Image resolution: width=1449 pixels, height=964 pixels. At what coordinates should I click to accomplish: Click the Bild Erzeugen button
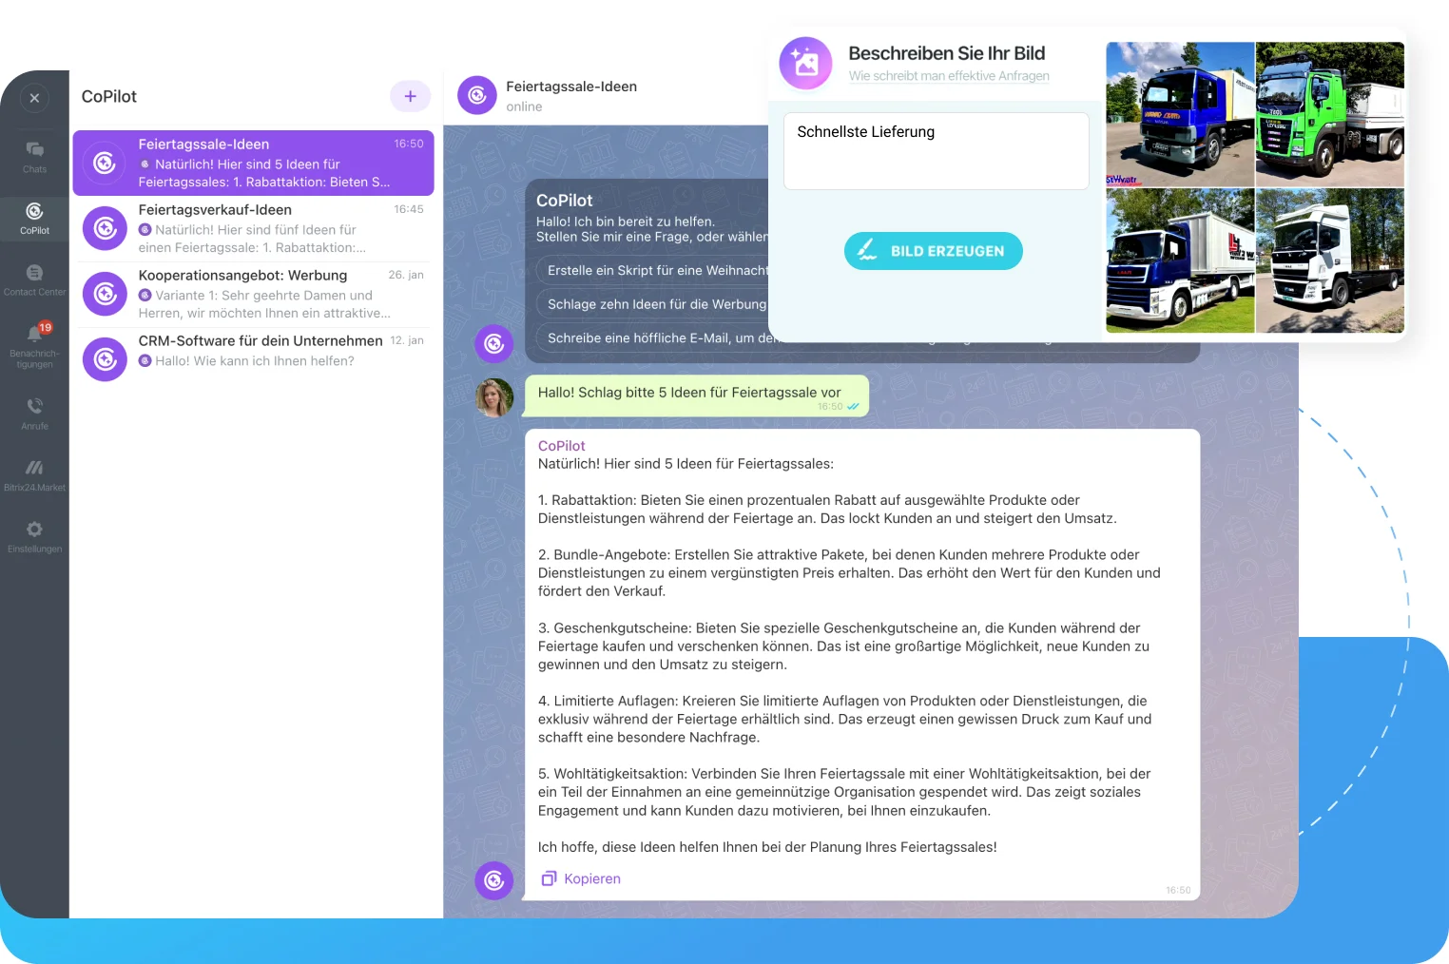pos(933,251)
